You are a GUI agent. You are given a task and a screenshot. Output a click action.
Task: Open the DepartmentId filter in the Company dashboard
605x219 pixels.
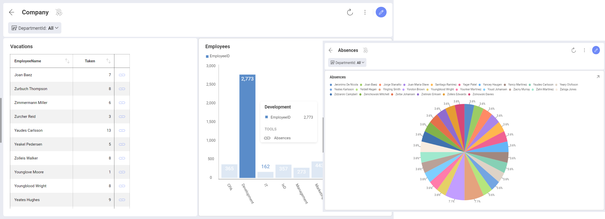coord(35,28)
